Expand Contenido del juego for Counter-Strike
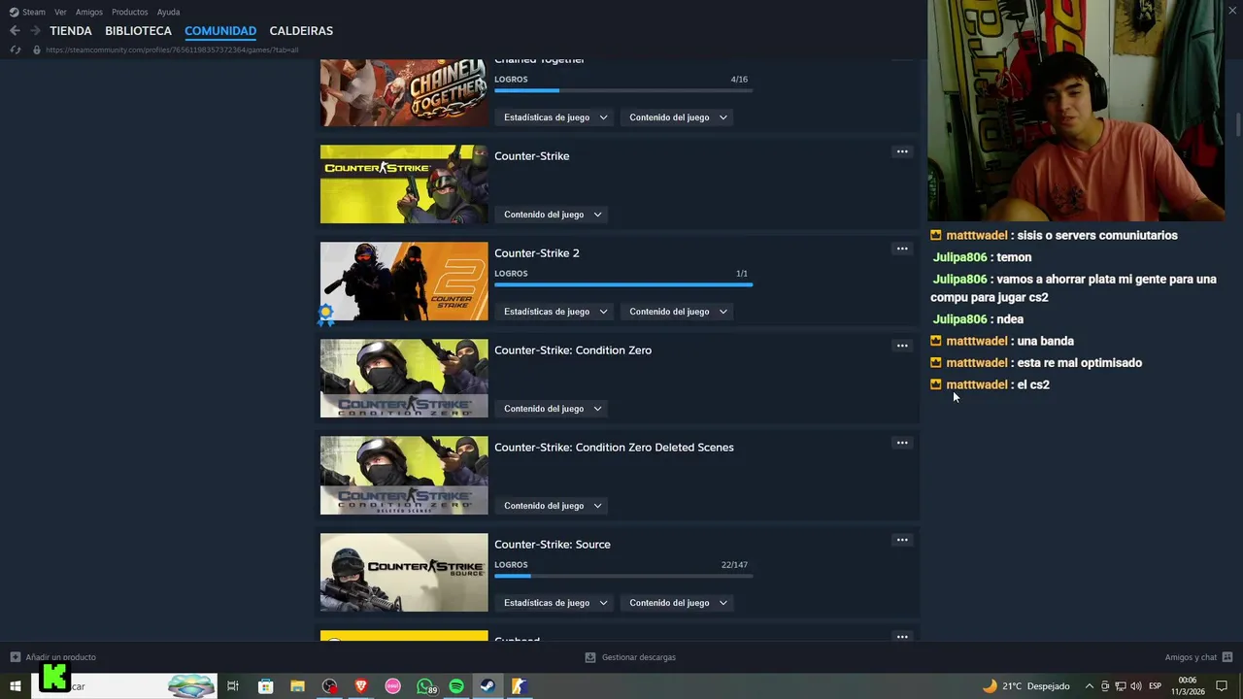Image resolution: width=1243 pixels, height=699 pixels. (553, 215)
